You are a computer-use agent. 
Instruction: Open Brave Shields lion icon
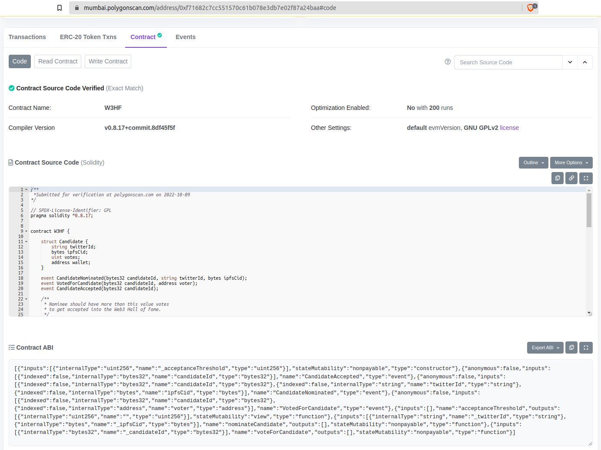[x=531, y=8]
